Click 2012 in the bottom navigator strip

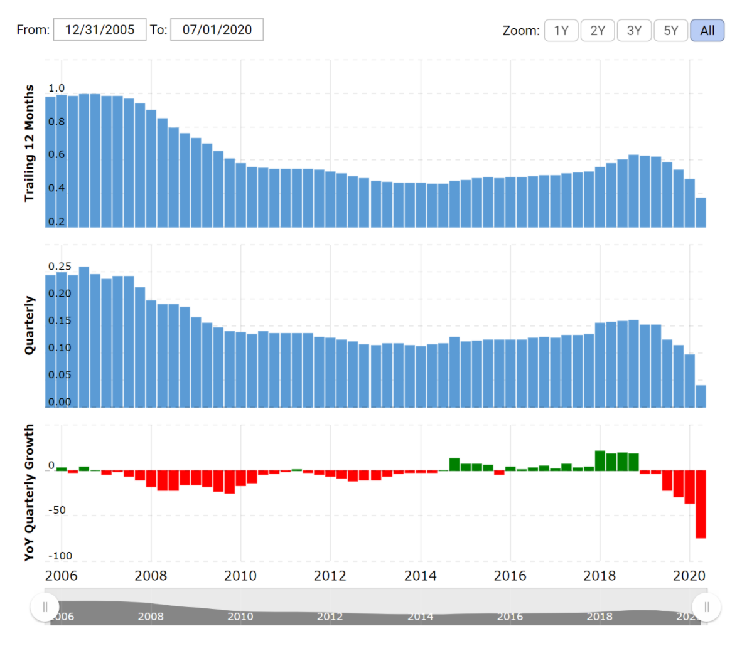pyautogui.click(x=330, y=617)
